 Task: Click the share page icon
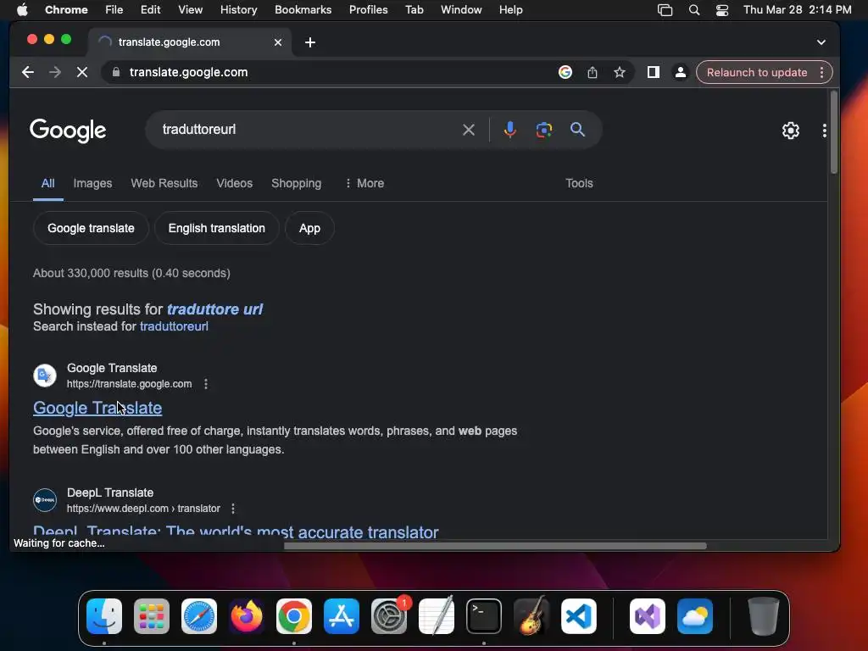click(x=593, y=72)
